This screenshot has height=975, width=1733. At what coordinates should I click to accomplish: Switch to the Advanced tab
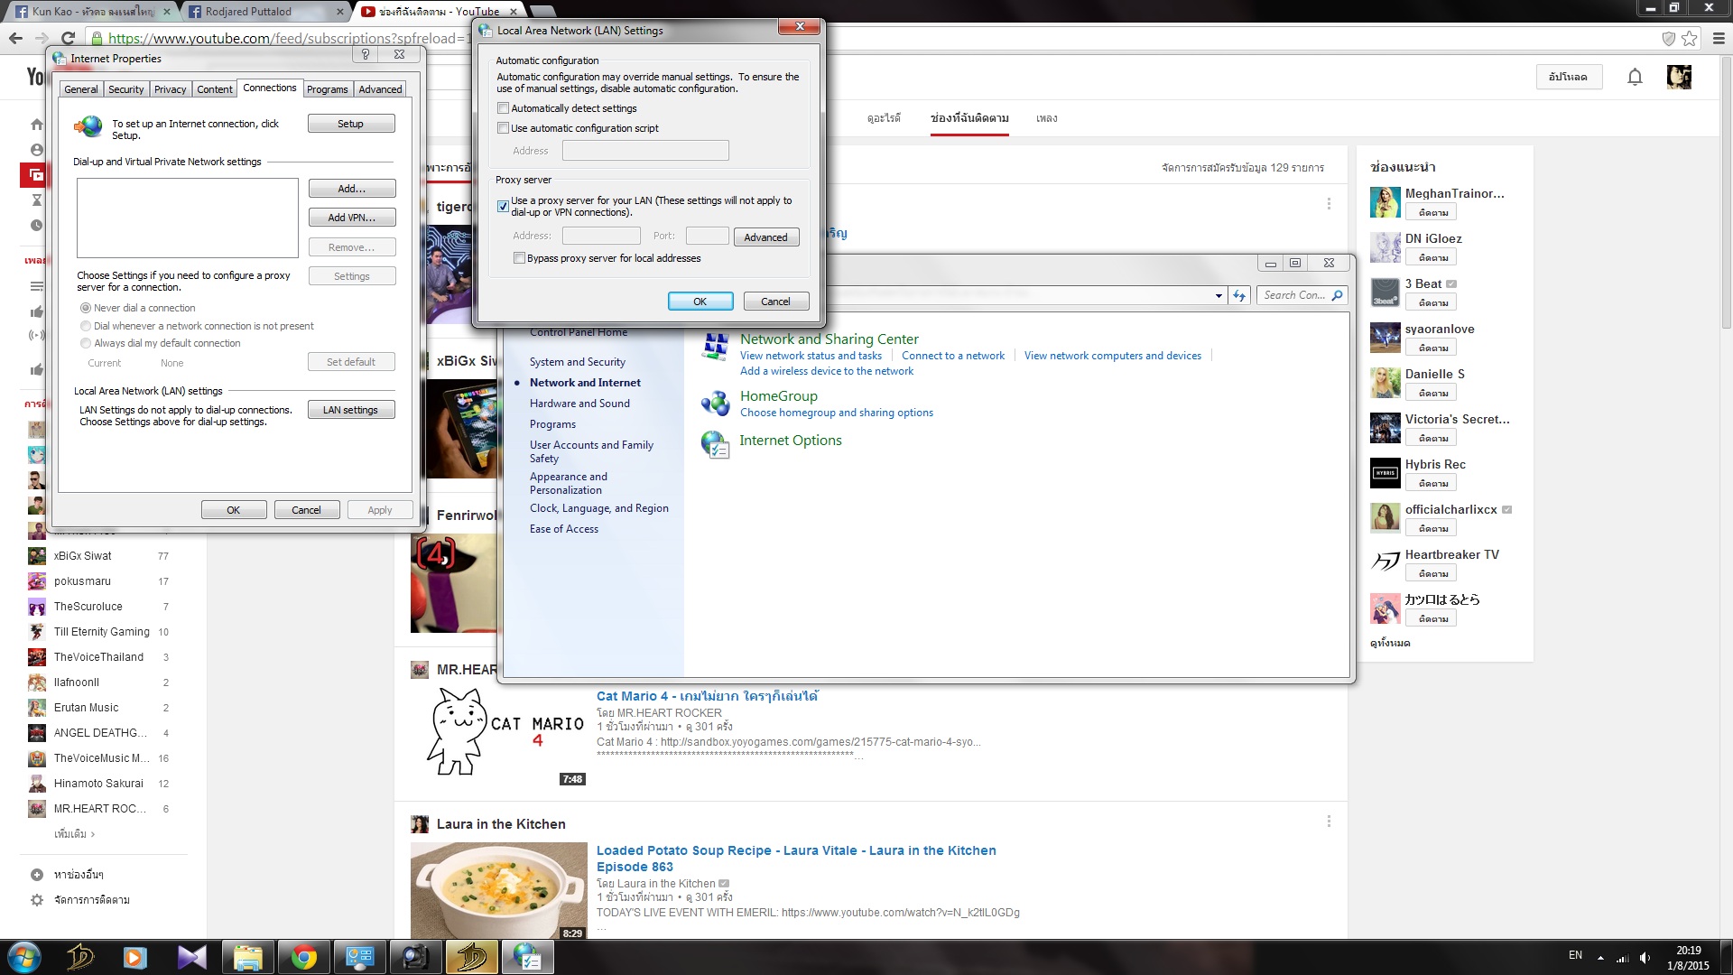coord(380,89)
